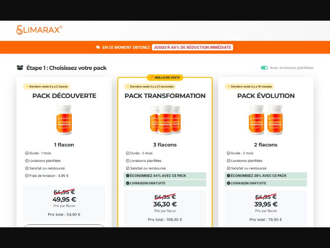Click lightning icon on 'il y a 2 heures' badge
This screenshot has width=330, height=248.
(x=27, y=87)
